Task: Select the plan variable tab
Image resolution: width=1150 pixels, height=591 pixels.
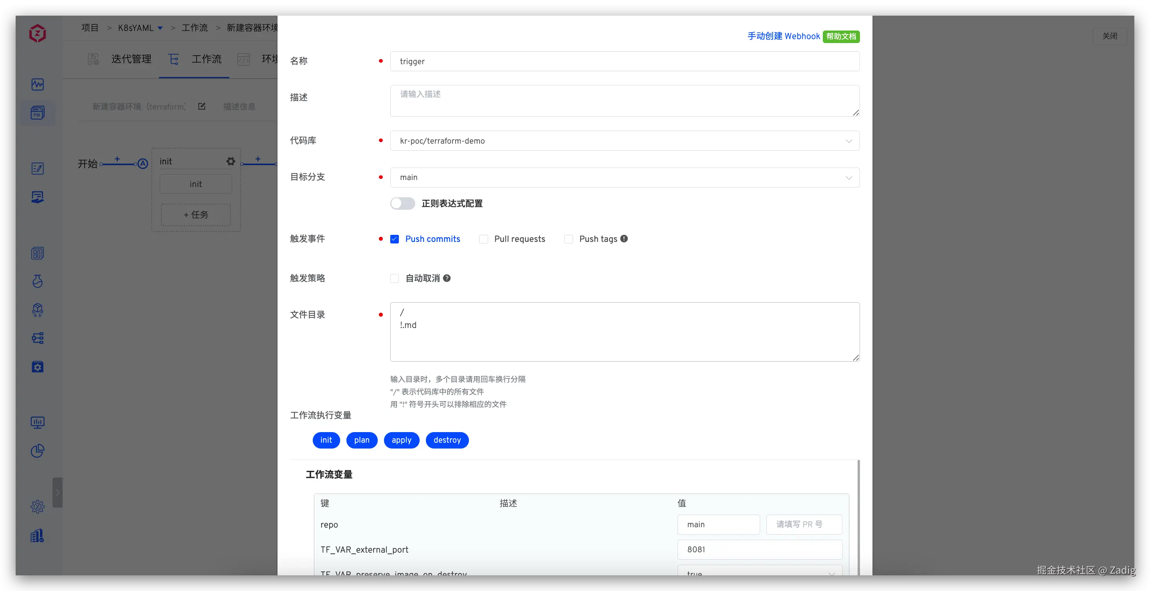Action: [x=362, y=440]
